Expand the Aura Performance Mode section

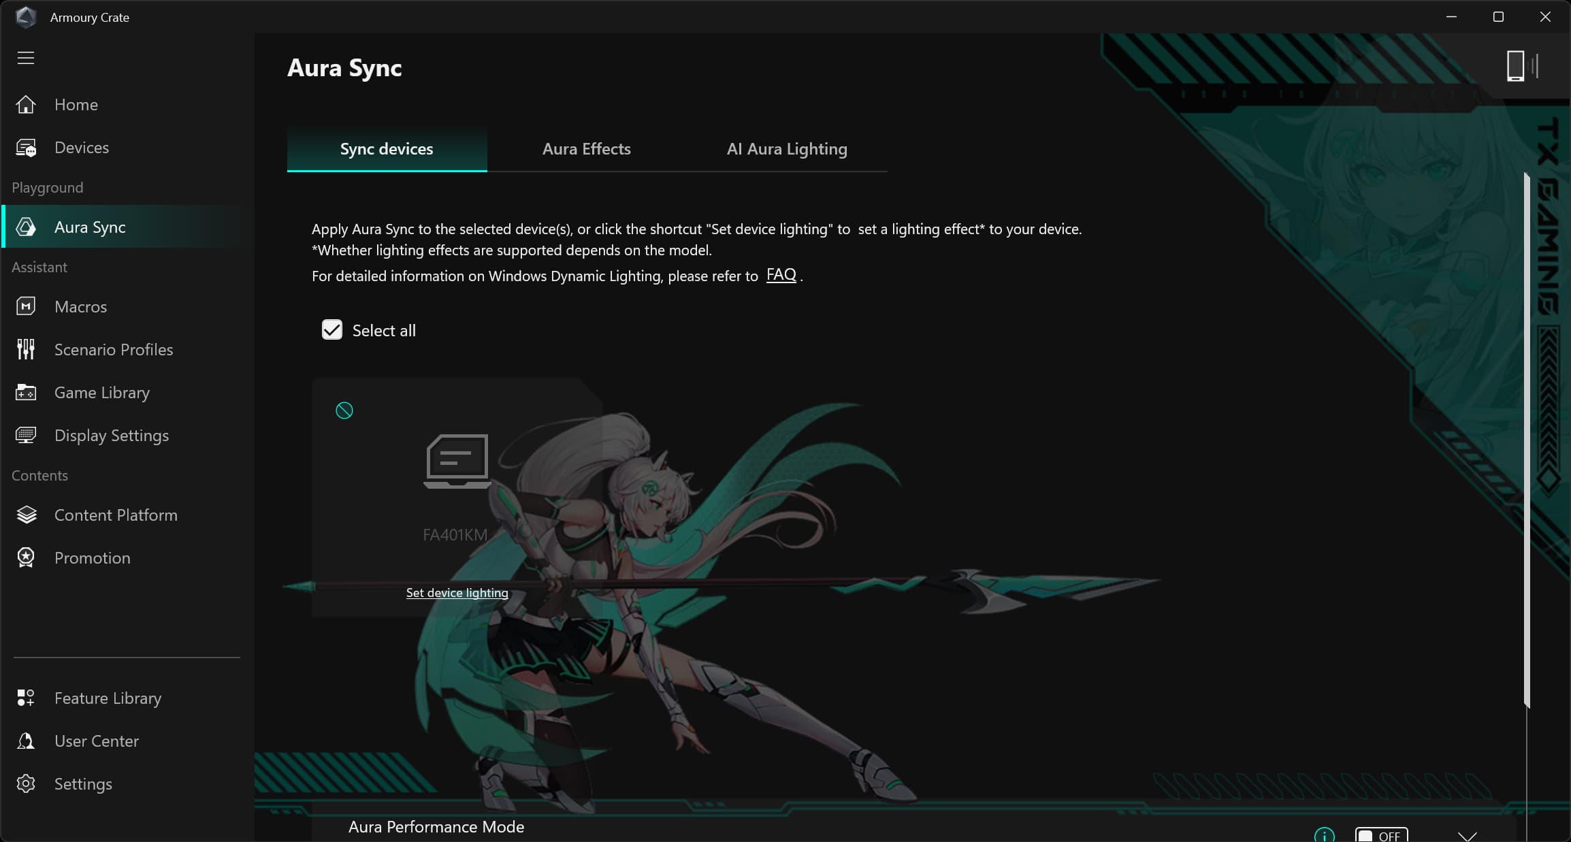1467,835
